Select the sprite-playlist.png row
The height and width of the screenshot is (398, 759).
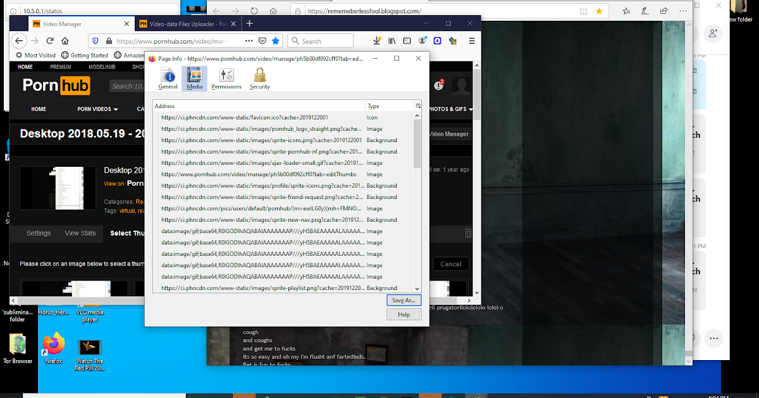tap(283, 288)
